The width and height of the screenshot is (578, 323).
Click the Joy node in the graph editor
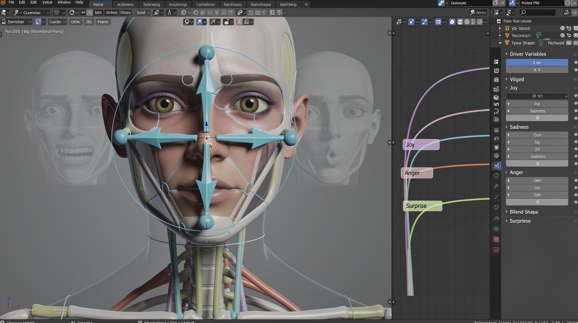421,145
